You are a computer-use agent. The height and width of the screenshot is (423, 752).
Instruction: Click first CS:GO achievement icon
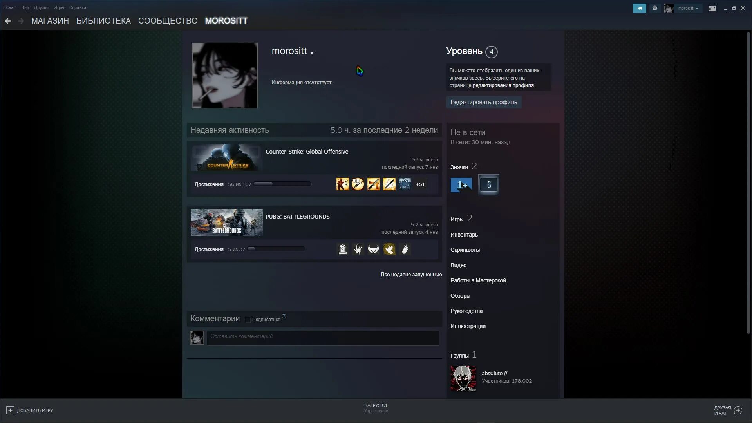342,184
